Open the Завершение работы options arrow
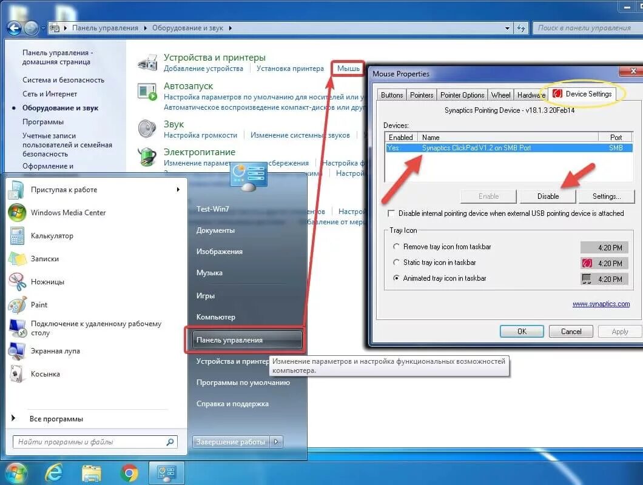The width and height of the screenshot is (643, 485). click(276, 441)
